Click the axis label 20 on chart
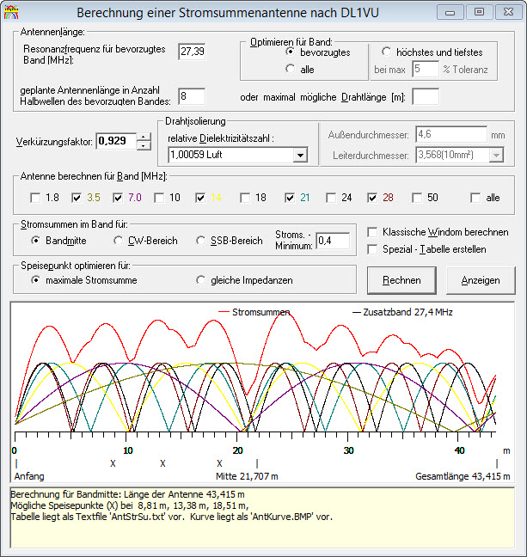The image size is (527, 557). click(237, 450)
